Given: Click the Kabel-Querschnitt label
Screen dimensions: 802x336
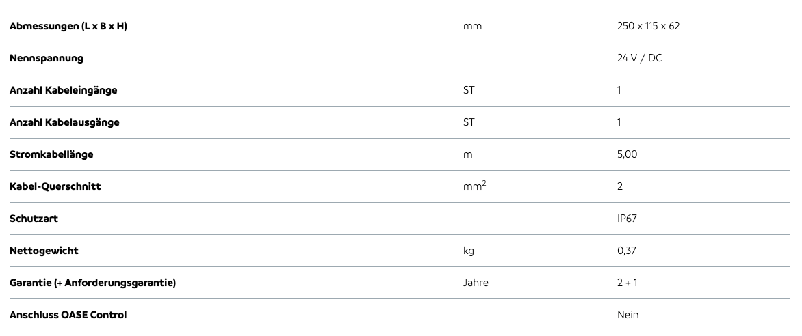Looking at the screenshot, I should tap(55, 186).
